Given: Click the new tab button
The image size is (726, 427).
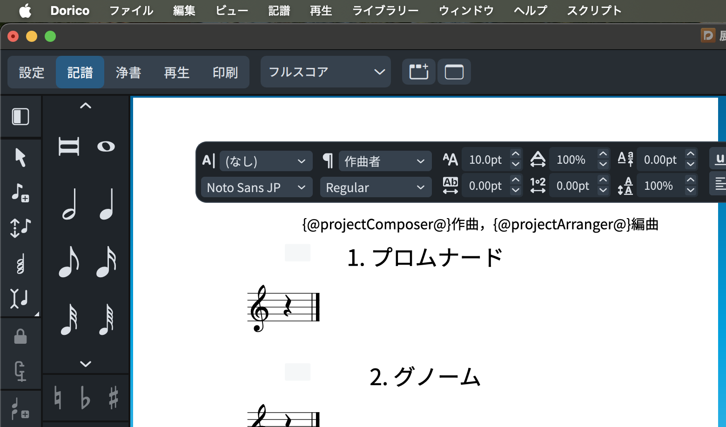Looking at the screenshot, I should (419, 72).
